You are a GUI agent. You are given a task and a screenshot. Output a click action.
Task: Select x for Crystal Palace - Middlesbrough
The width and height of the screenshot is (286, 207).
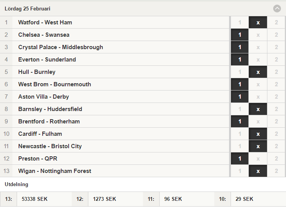pos(258,47)
